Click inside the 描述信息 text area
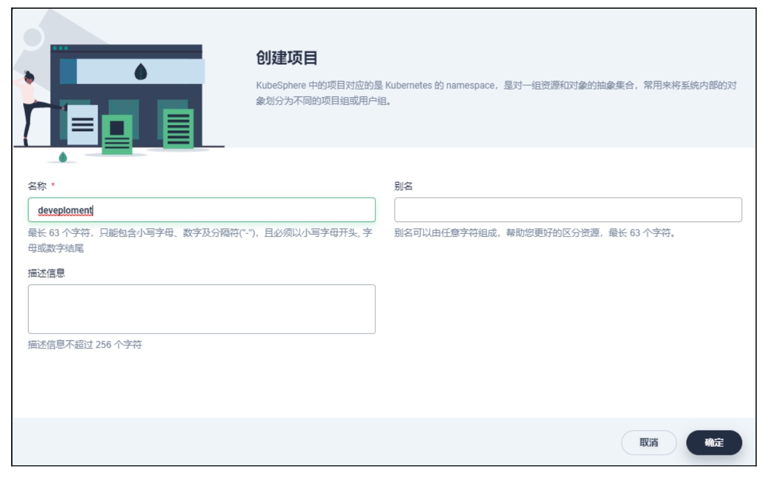 pyautogui.click(x=202, y=309)
